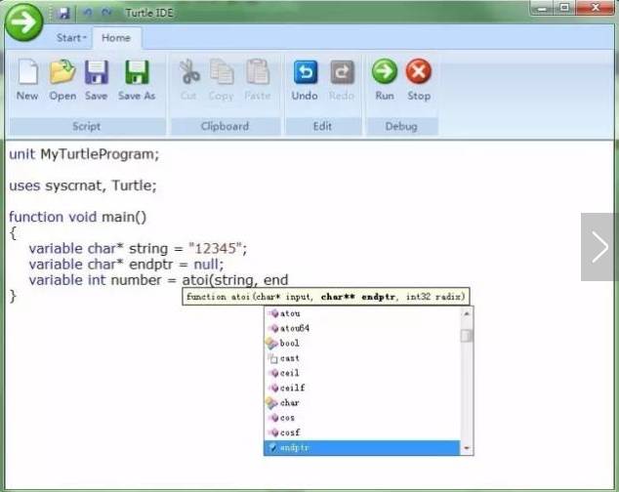Click the 'uses syscrnat, Turtle;' line
Screen dimensions: 619x492
pos(83,185)
